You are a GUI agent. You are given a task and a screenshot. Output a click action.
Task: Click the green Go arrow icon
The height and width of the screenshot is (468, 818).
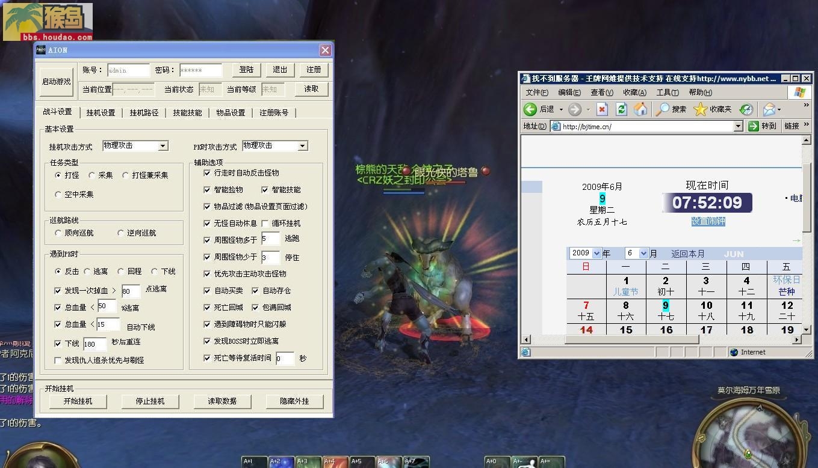click(753, 126)
